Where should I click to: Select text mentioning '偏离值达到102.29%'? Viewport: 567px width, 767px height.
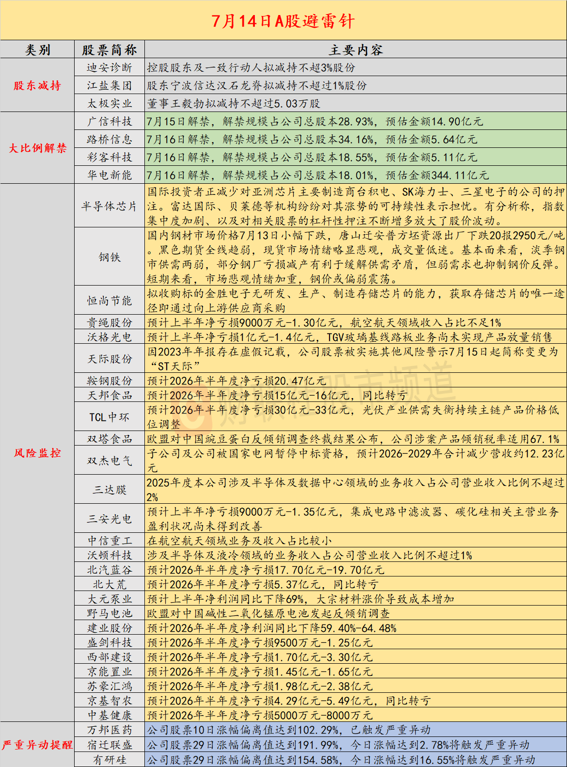[289, 730]
